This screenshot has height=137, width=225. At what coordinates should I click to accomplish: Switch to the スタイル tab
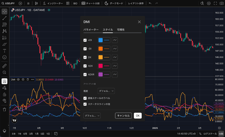click(x=108, y=30)
